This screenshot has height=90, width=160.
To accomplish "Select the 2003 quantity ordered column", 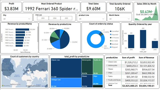I will pos(131,41).
